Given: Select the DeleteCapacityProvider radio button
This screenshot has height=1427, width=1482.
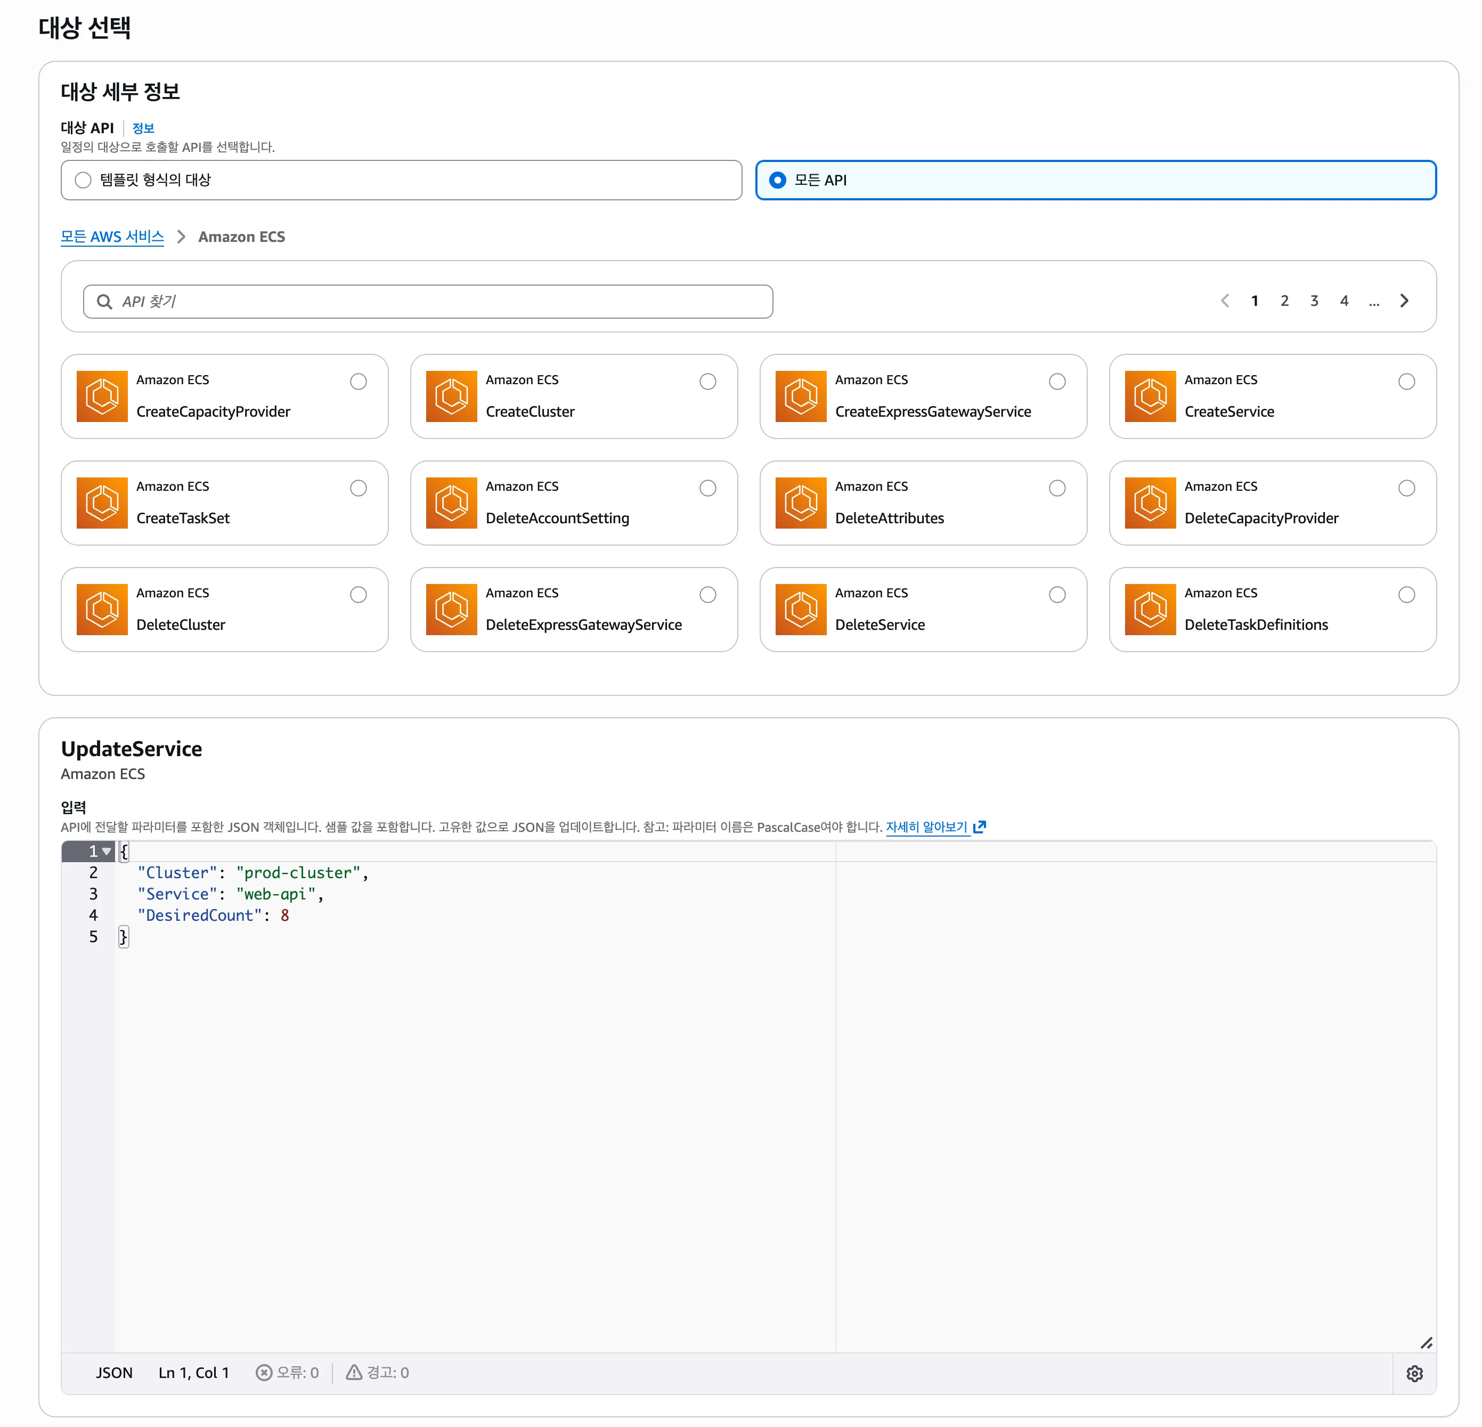Looking at the screenshot, I should (1406, 488).
